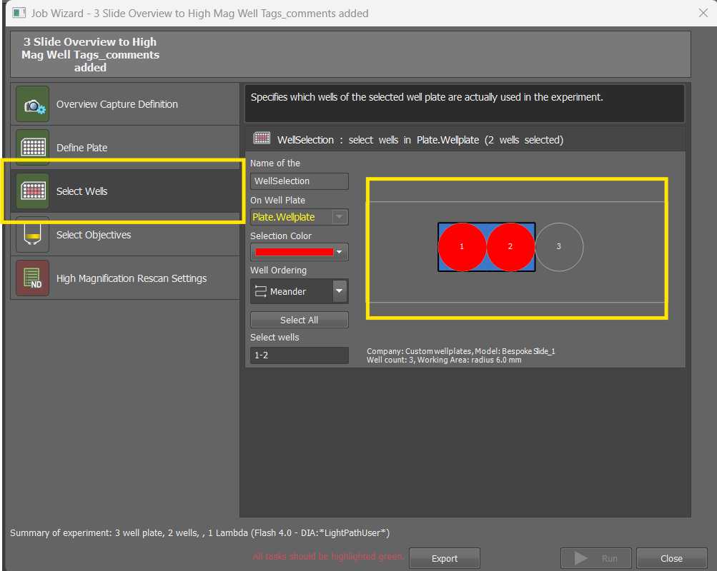Viewport: 717px width, 571px height.
Task: Click the Overview Capture Definition camera icon
Action: pyautogui.click(x=32, y=104)
